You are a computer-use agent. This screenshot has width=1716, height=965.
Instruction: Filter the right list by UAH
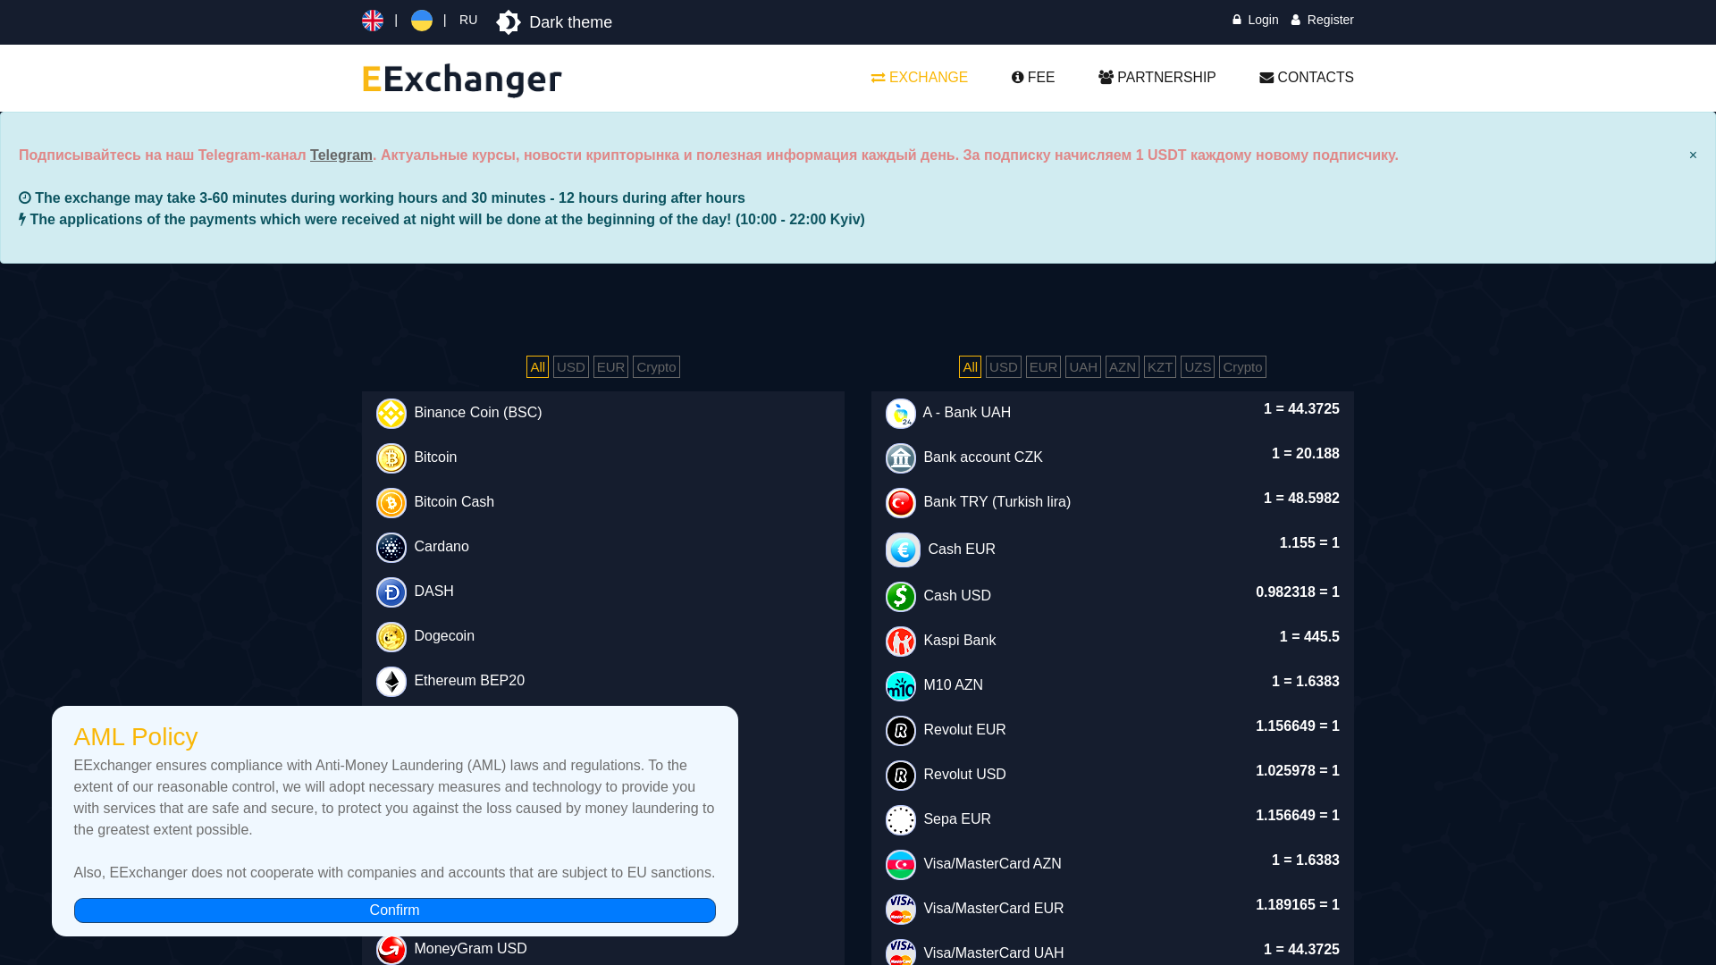[x=1083, y=367]
